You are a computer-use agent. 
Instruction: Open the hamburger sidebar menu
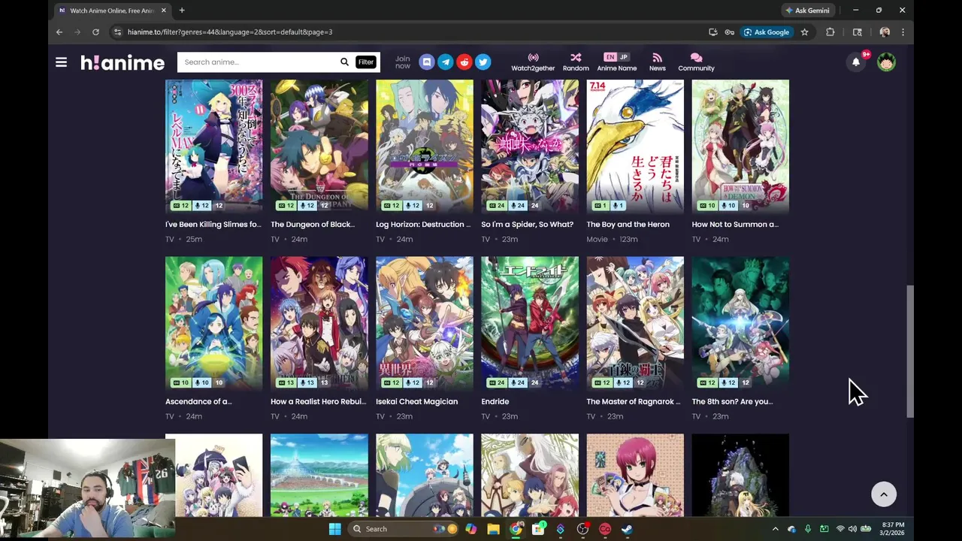pos(61,62)
